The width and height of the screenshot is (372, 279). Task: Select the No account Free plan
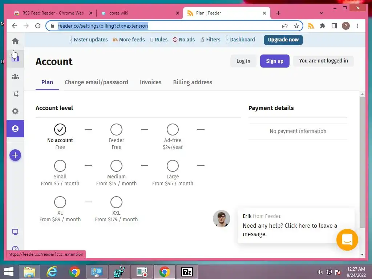(60, 130)
